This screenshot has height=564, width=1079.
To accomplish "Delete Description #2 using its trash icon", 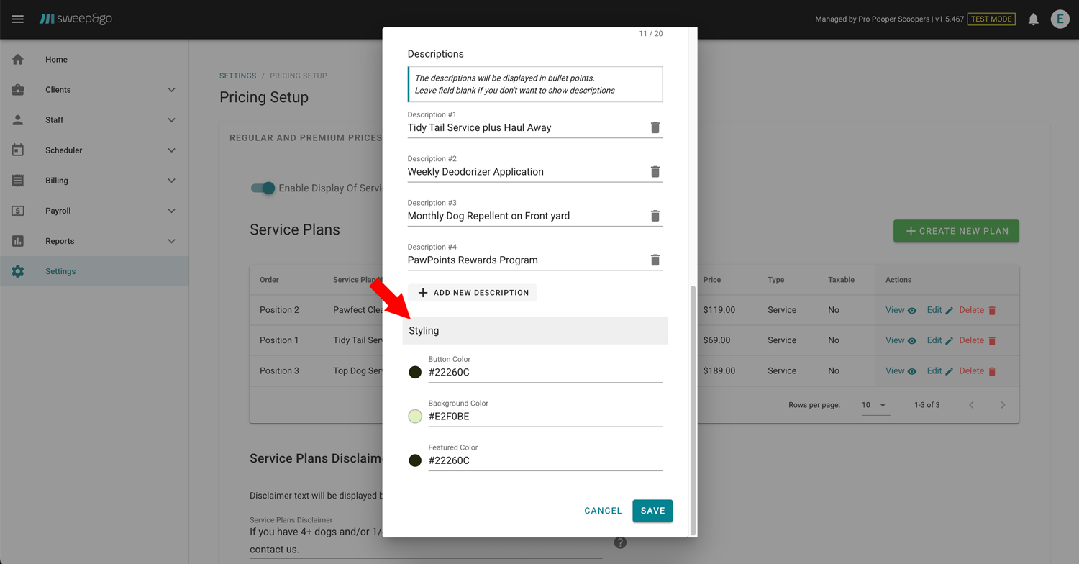I will pyautogui.click(x=655, y=172).
